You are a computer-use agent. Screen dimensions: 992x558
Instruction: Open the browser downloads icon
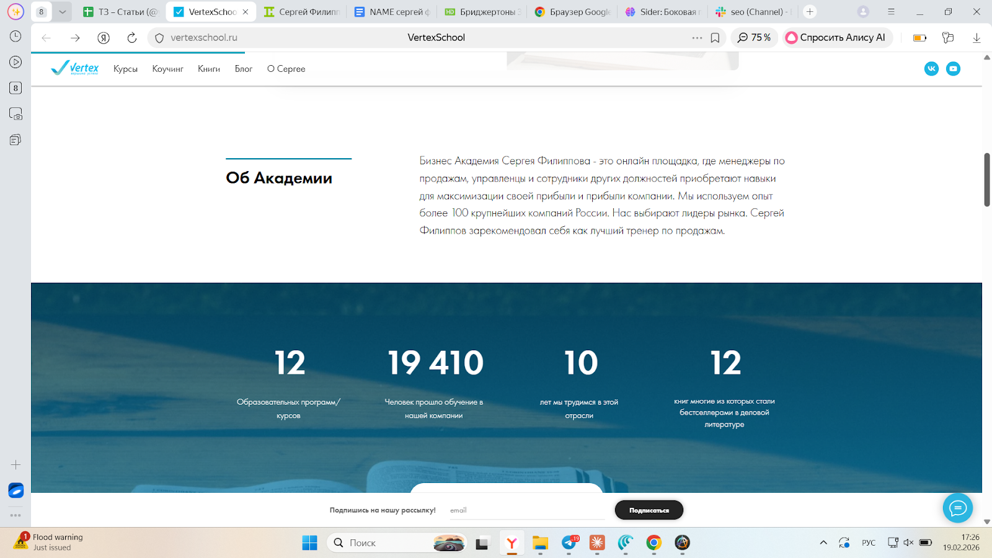click(x=976, y=38)
